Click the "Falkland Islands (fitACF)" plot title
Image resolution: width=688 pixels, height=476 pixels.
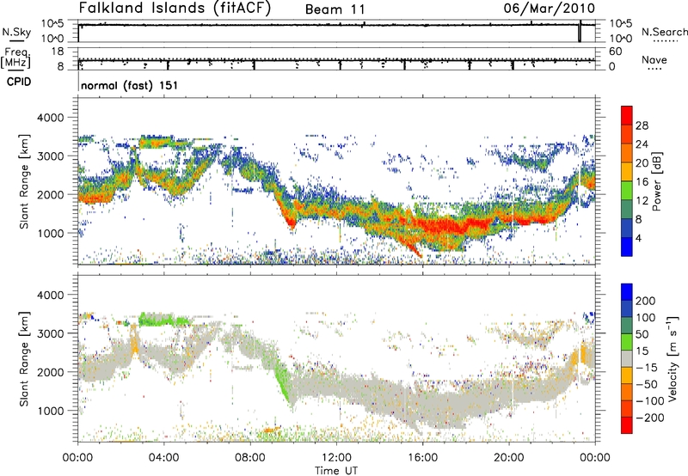(x=175, y=9)
